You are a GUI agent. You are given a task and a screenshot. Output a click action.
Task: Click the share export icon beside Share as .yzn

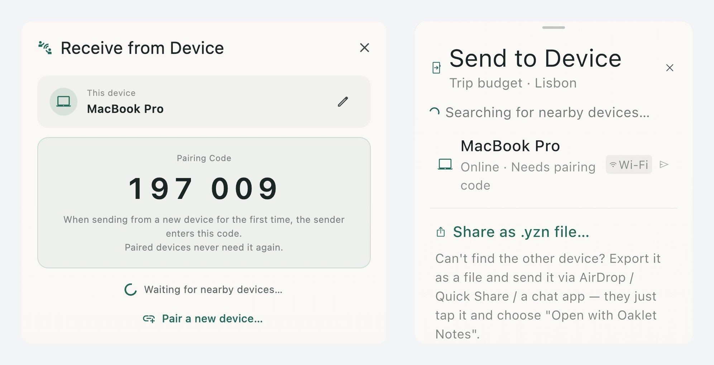point(441,232)
